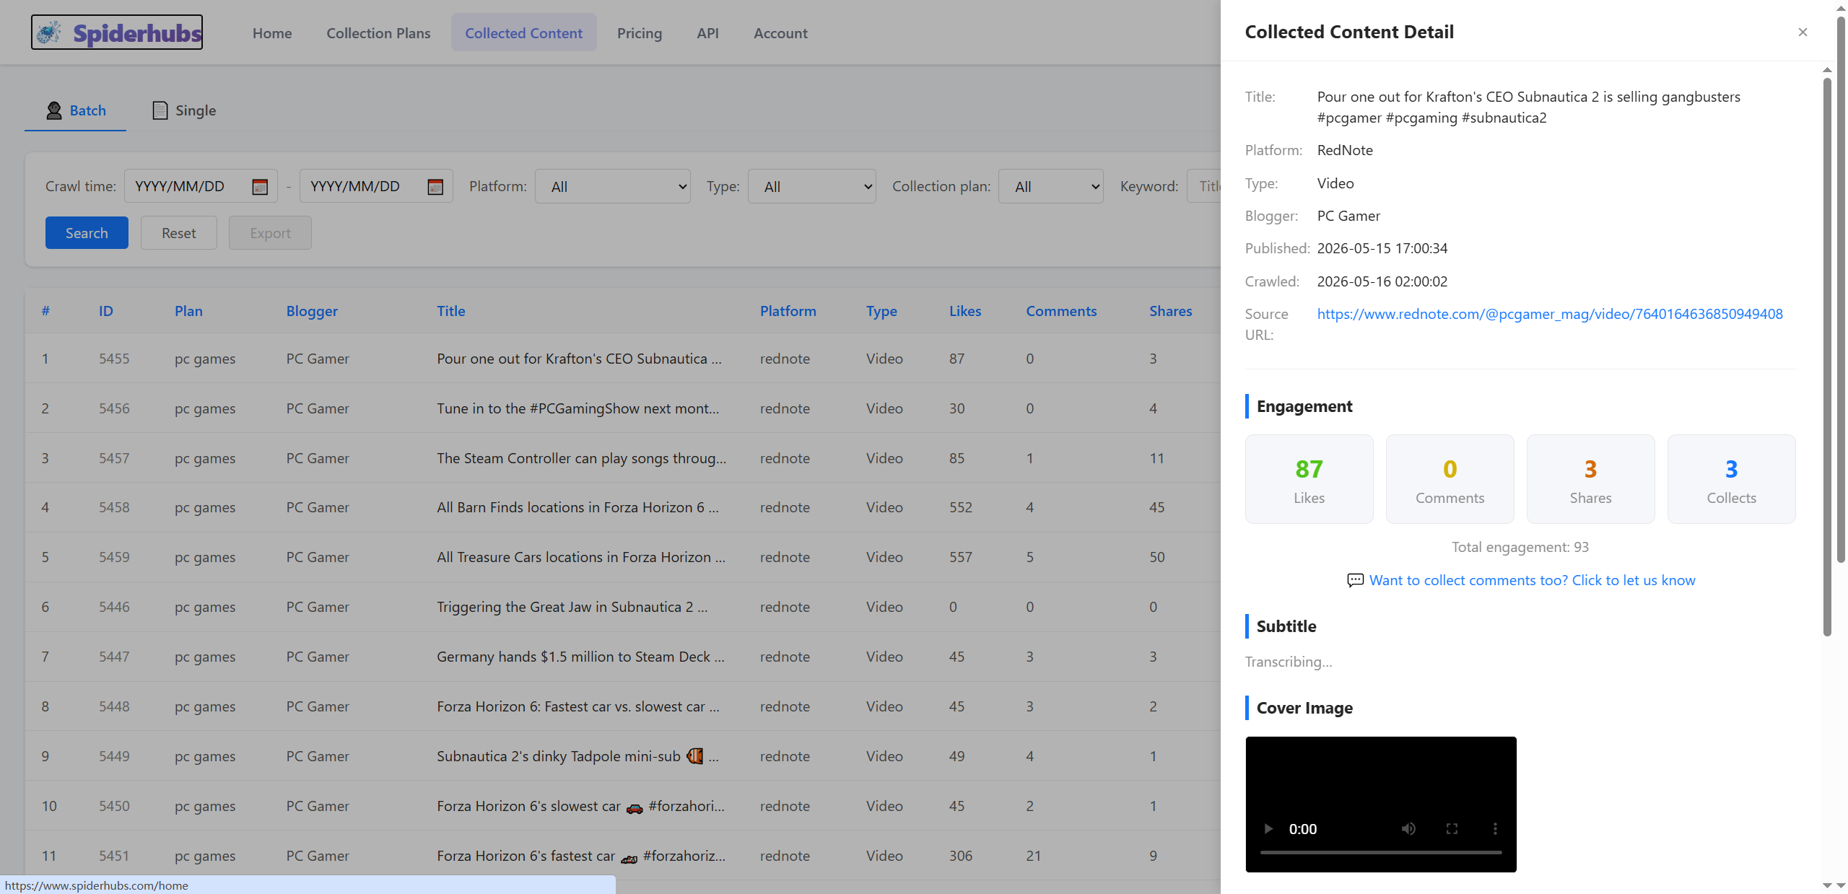Click the 'Total engagement: 93' text
The height and width of the screenshot is (894, 1848).
pyautogui.click(x=1520, y=547)
